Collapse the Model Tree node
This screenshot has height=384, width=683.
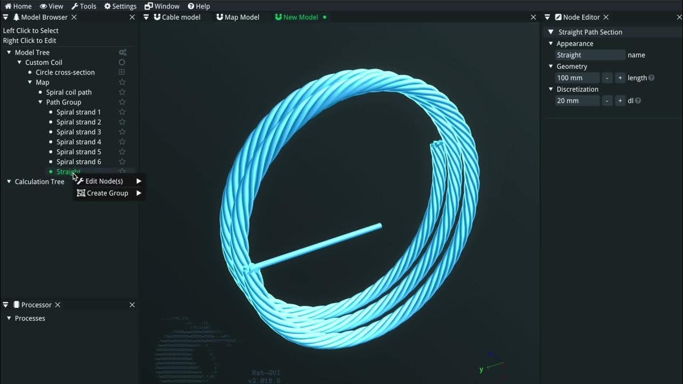9,52
